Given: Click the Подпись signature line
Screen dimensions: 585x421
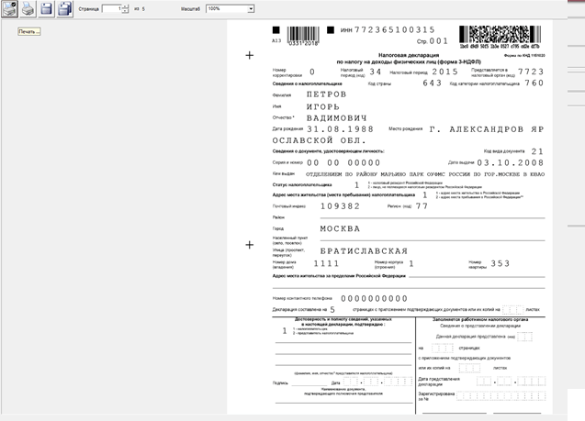Looking at the screenshot, I should [309, 383].
